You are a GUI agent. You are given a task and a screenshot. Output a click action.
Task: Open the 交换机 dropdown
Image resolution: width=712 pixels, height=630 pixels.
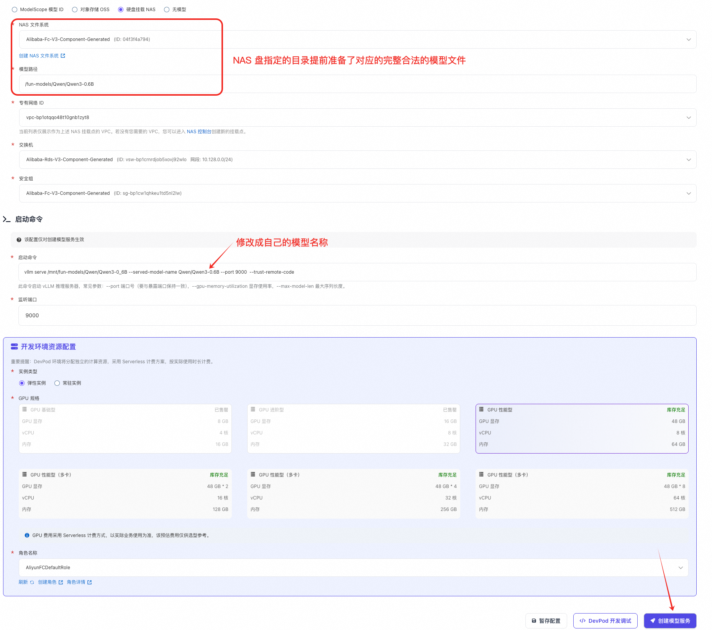(x=358, y=160)
